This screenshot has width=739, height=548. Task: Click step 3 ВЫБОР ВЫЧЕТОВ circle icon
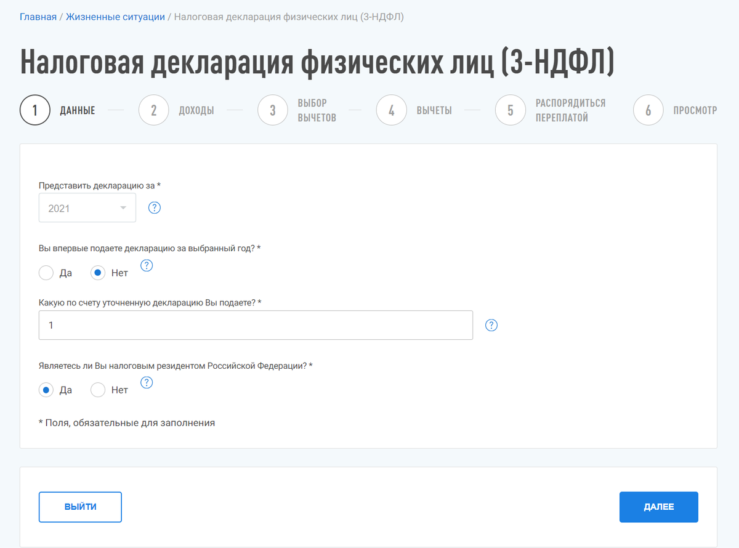coord(273,110)
